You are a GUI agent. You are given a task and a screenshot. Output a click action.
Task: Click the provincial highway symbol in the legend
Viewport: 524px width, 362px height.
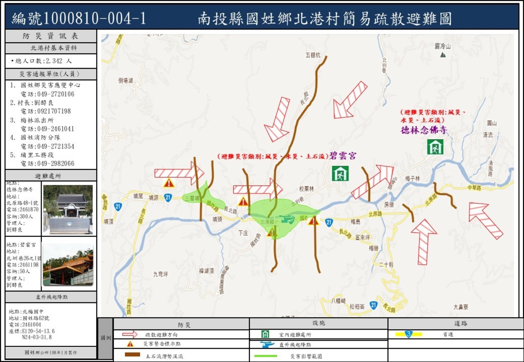[x=409, y=334]
